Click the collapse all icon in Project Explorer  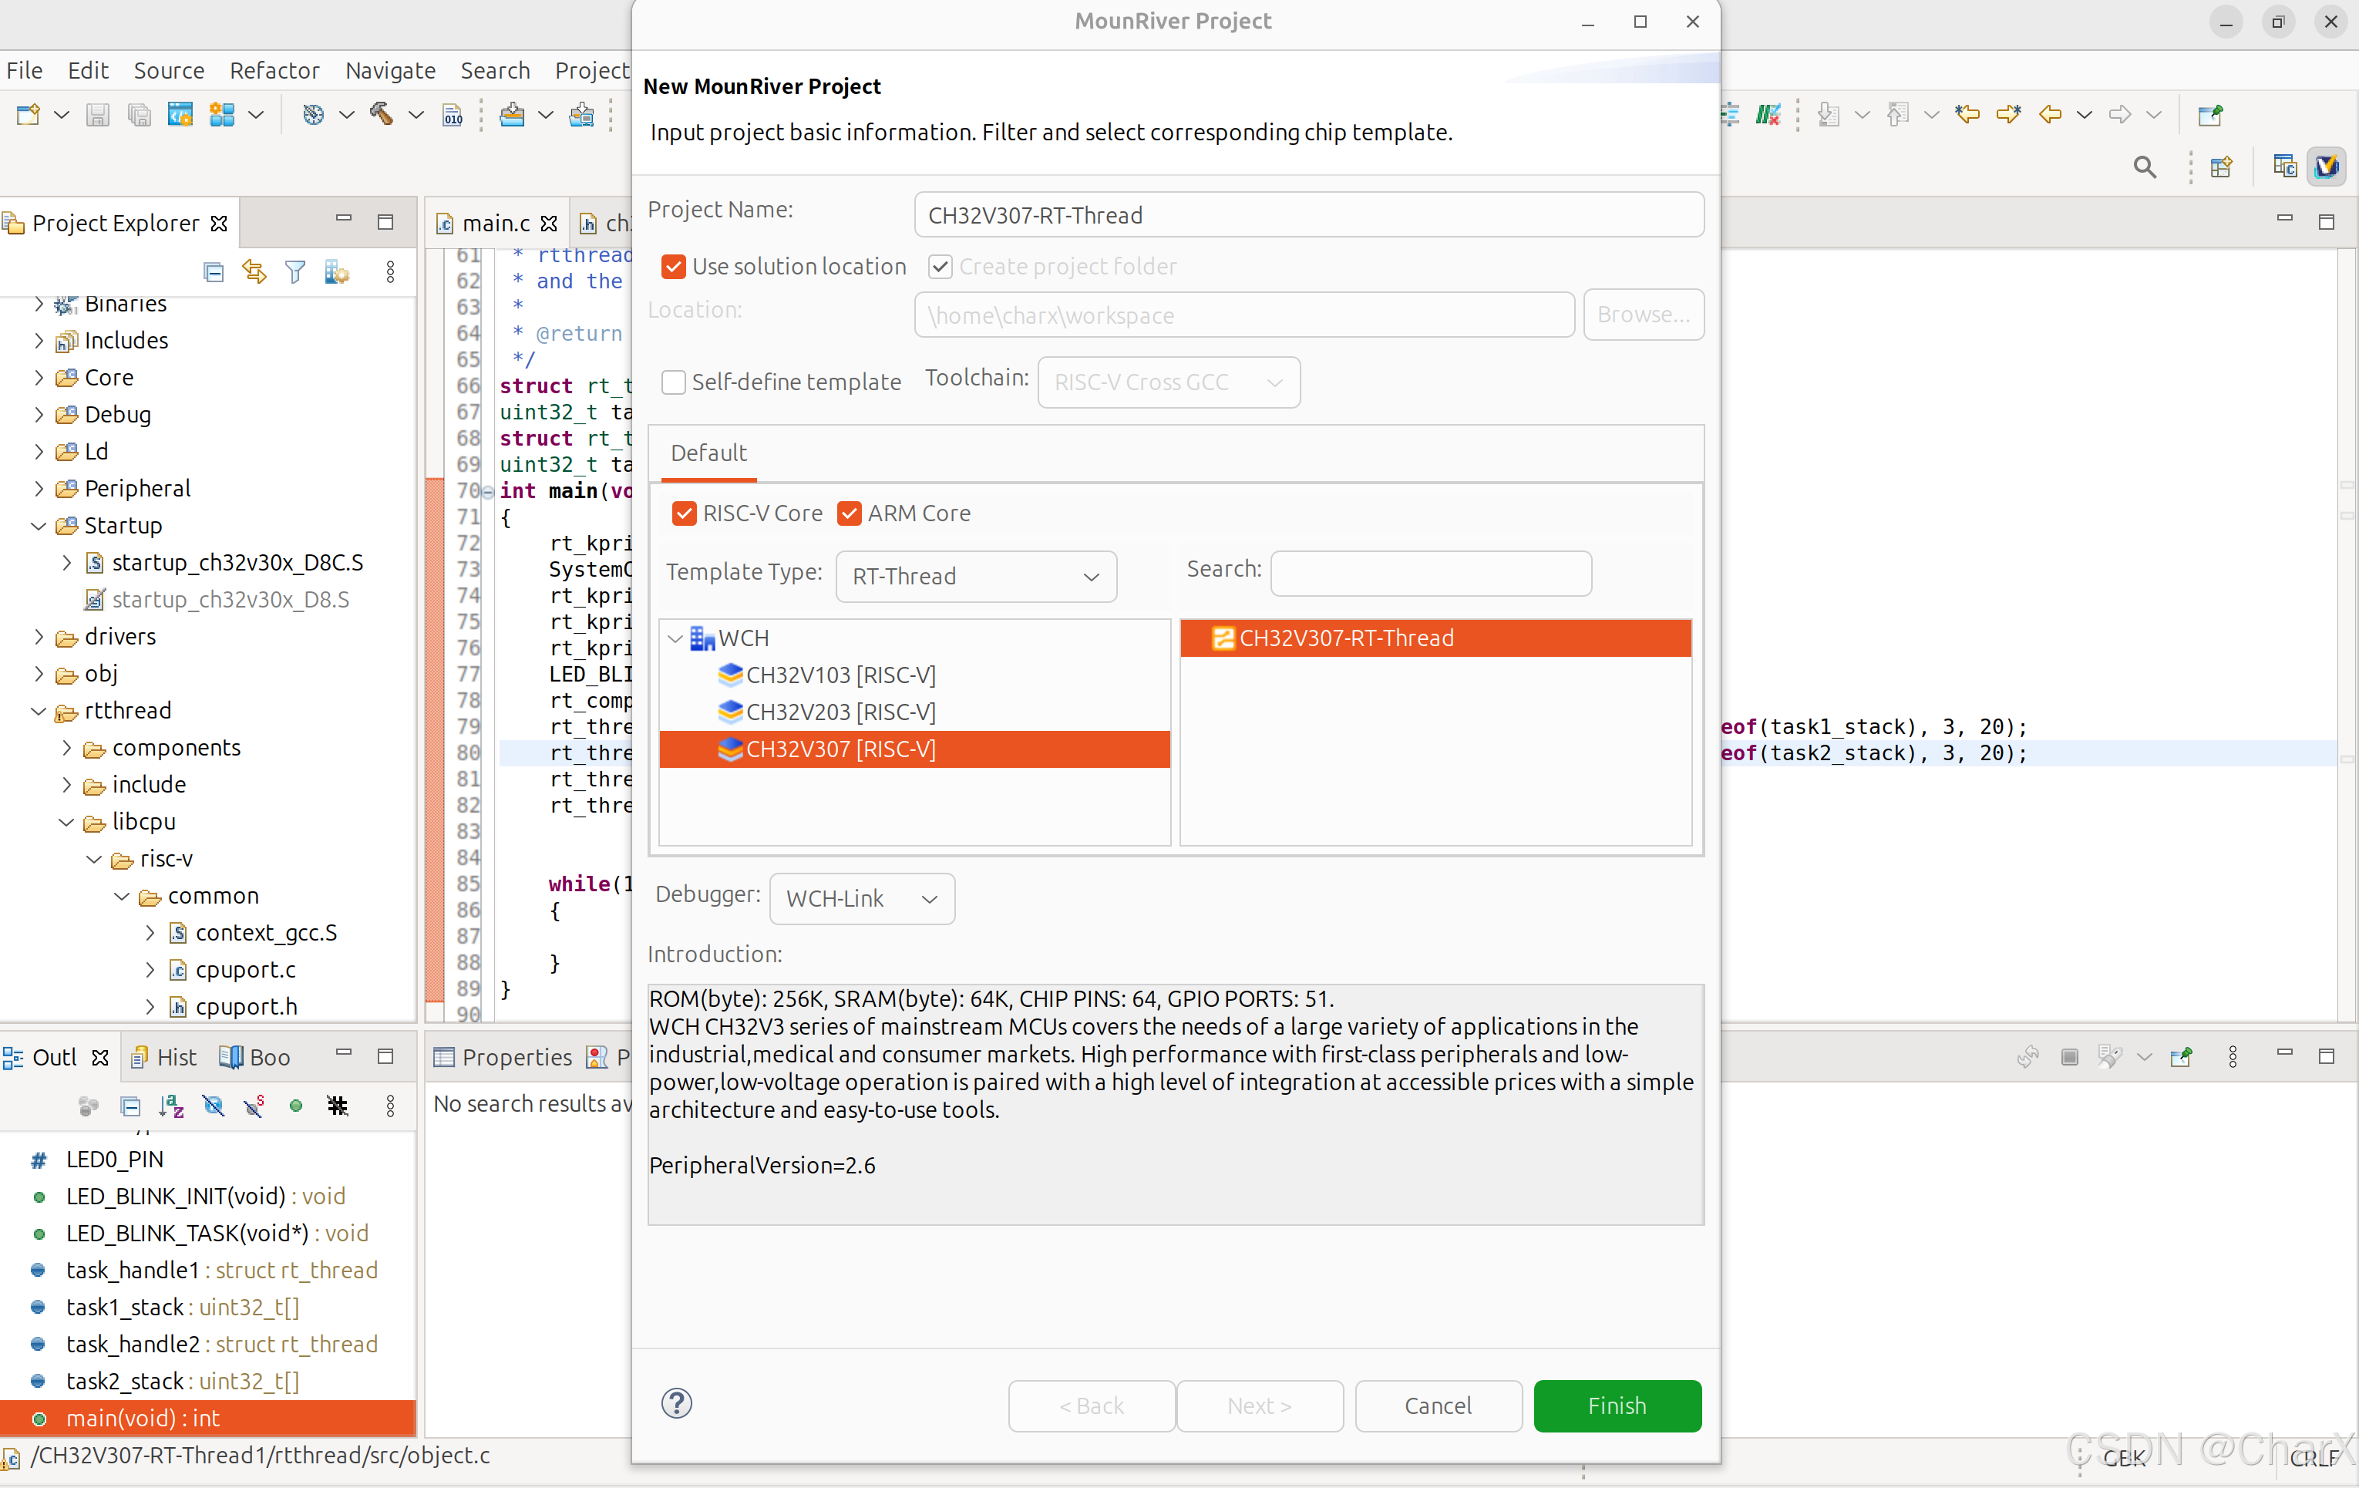point(214,271)
